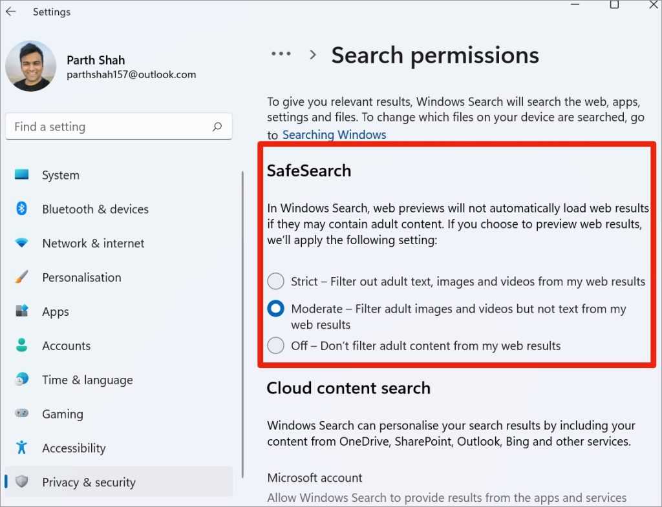Click the Accounts person icon
Image resolution: width=662 pixels, height=507 pixels.
tap(22, 346)
